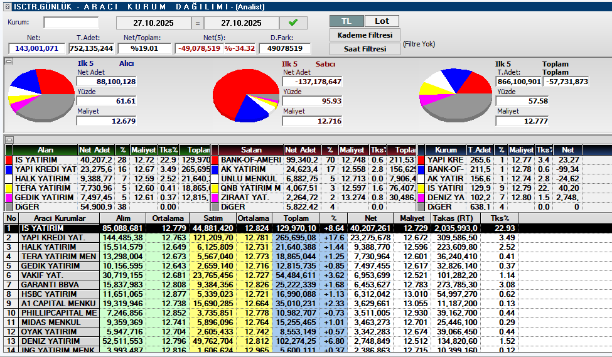Sort main table by Araci Kurumlar header

point(60,218)
